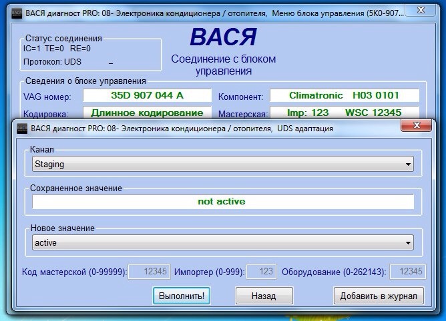Expand the Новое значение dropdown set to active
Image resolution: width=446 pixels, height=321 pixels.
222,243
